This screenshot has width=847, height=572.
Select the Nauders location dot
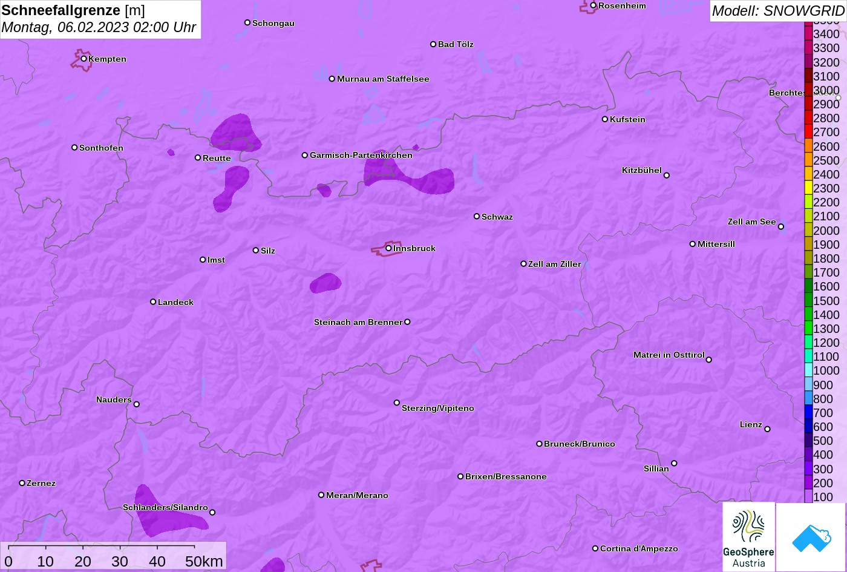tap(137, 404)
